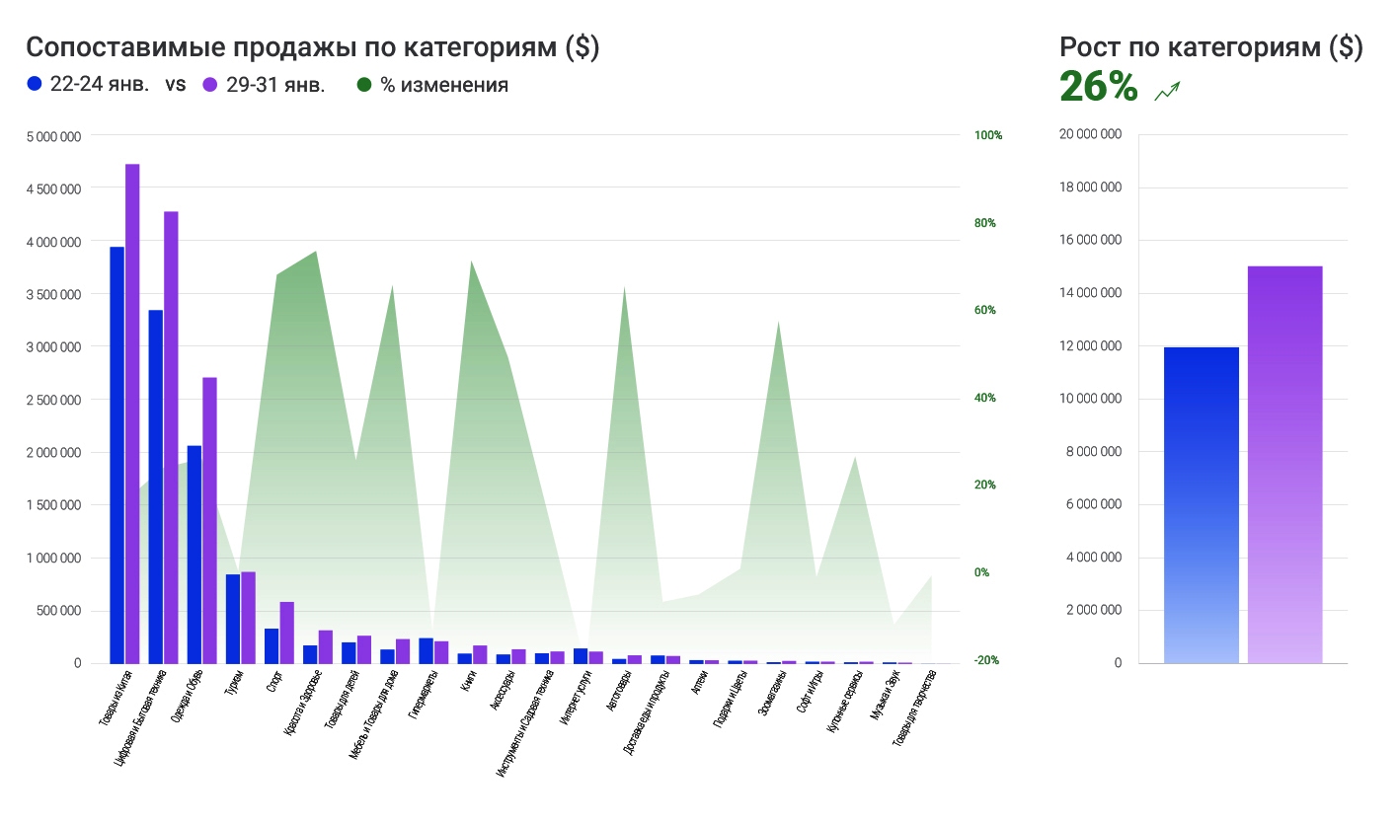Click the '-20%' right axis value

987,660
